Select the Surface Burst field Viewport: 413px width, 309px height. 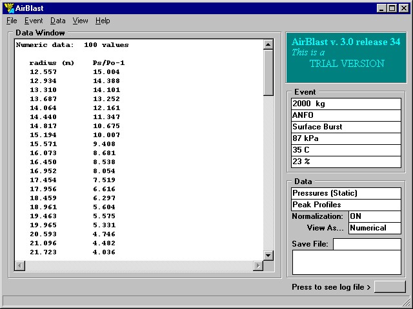coord(346,127)
